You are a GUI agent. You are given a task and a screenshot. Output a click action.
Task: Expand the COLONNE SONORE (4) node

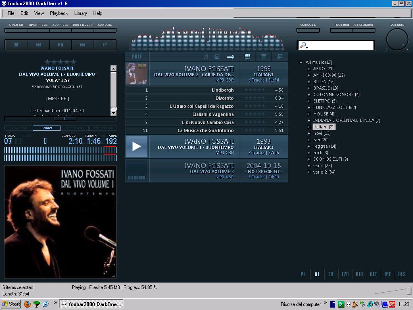309,94
